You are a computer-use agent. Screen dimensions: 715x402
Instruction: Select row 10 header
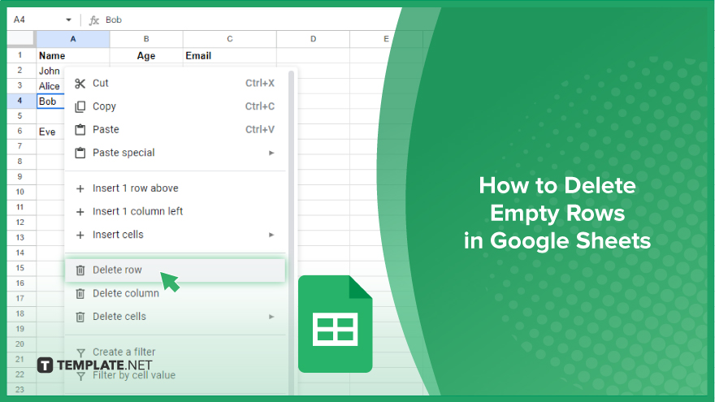[x=20, y=192]
